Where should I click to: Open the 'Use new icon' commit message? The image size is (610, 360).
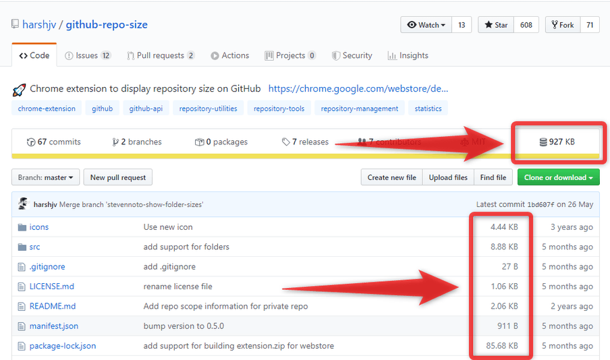(168, 227)
